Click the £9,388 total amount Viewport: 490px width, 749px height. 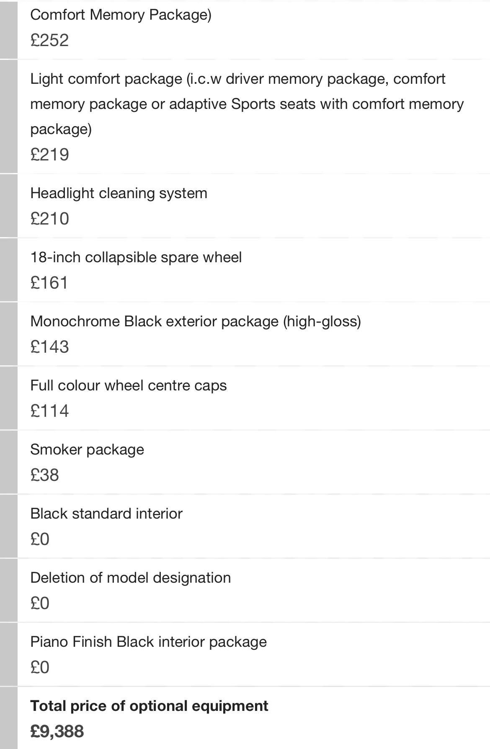(x=57, y=732)
